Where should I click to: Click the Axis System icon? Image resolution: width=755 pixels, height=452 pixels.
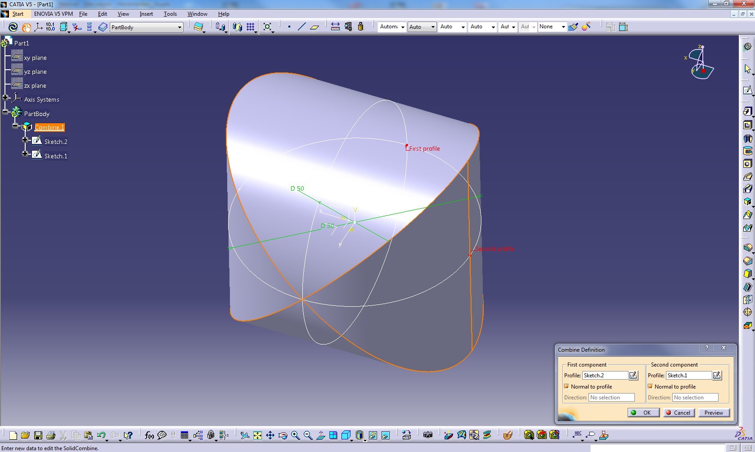pos(38,27)
